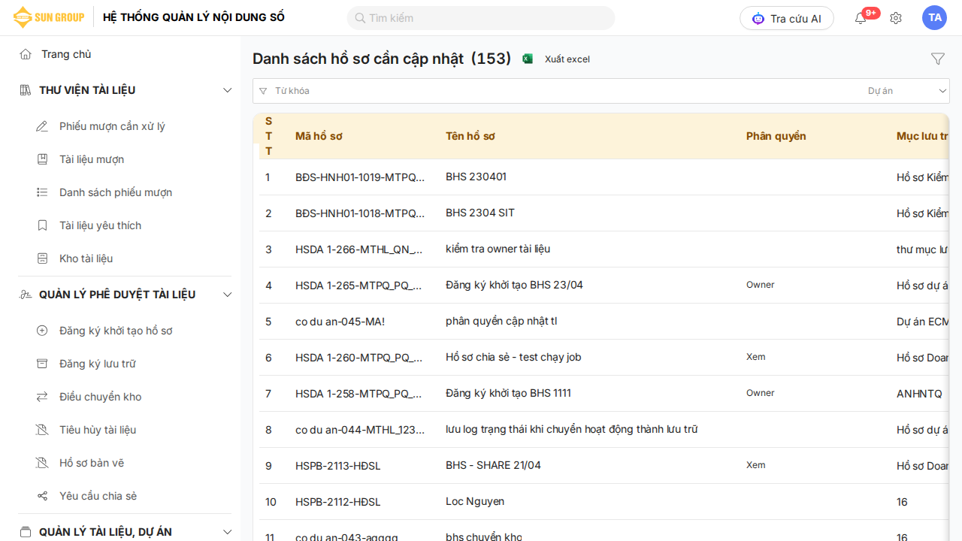The height and width of the screenshot is (541, 962).
Task: Open the TA user avatar menu
Action: pos(934,18)
